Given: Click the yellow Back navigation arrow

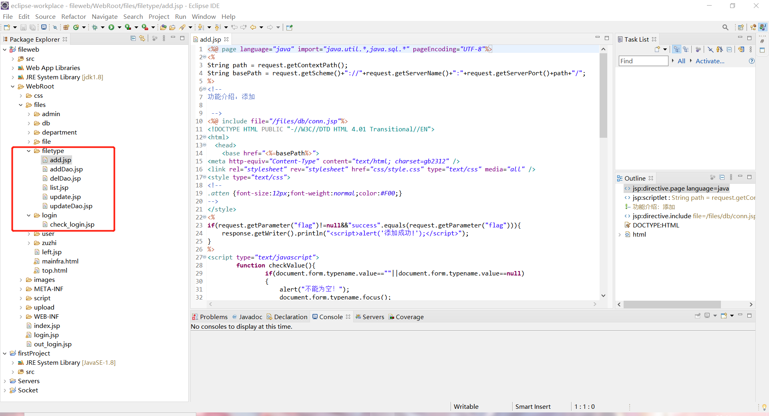Looking at the screenshot, I should (253, 27).
